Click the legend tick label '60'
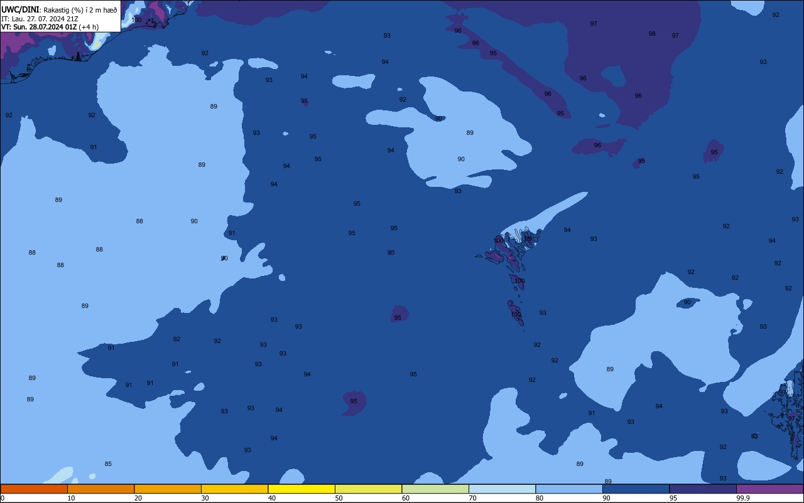Image resolution: width=804 pixels, height=503 pixels. point(406,498)
